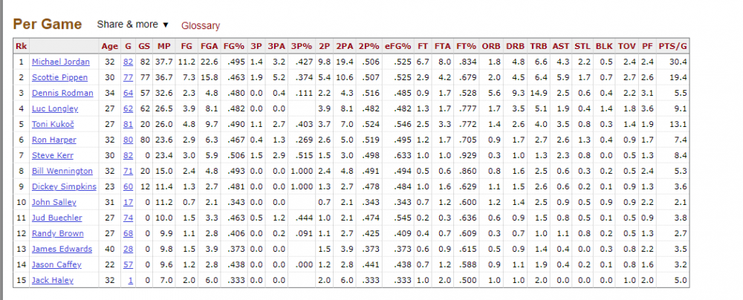Sort table by AST column header
Screen dimensions: 743x300
(x=562, y=45)
